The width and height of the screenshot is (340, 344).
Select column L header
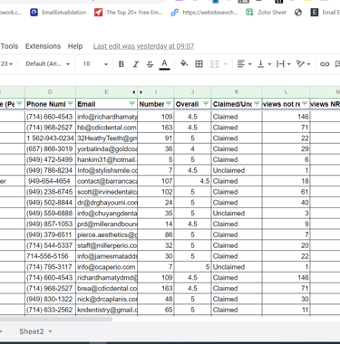tap(286, 92)
